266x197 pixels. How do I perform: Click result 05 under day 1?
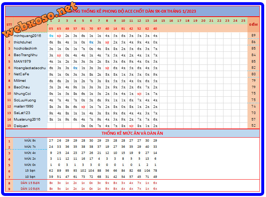coord(51,29)
